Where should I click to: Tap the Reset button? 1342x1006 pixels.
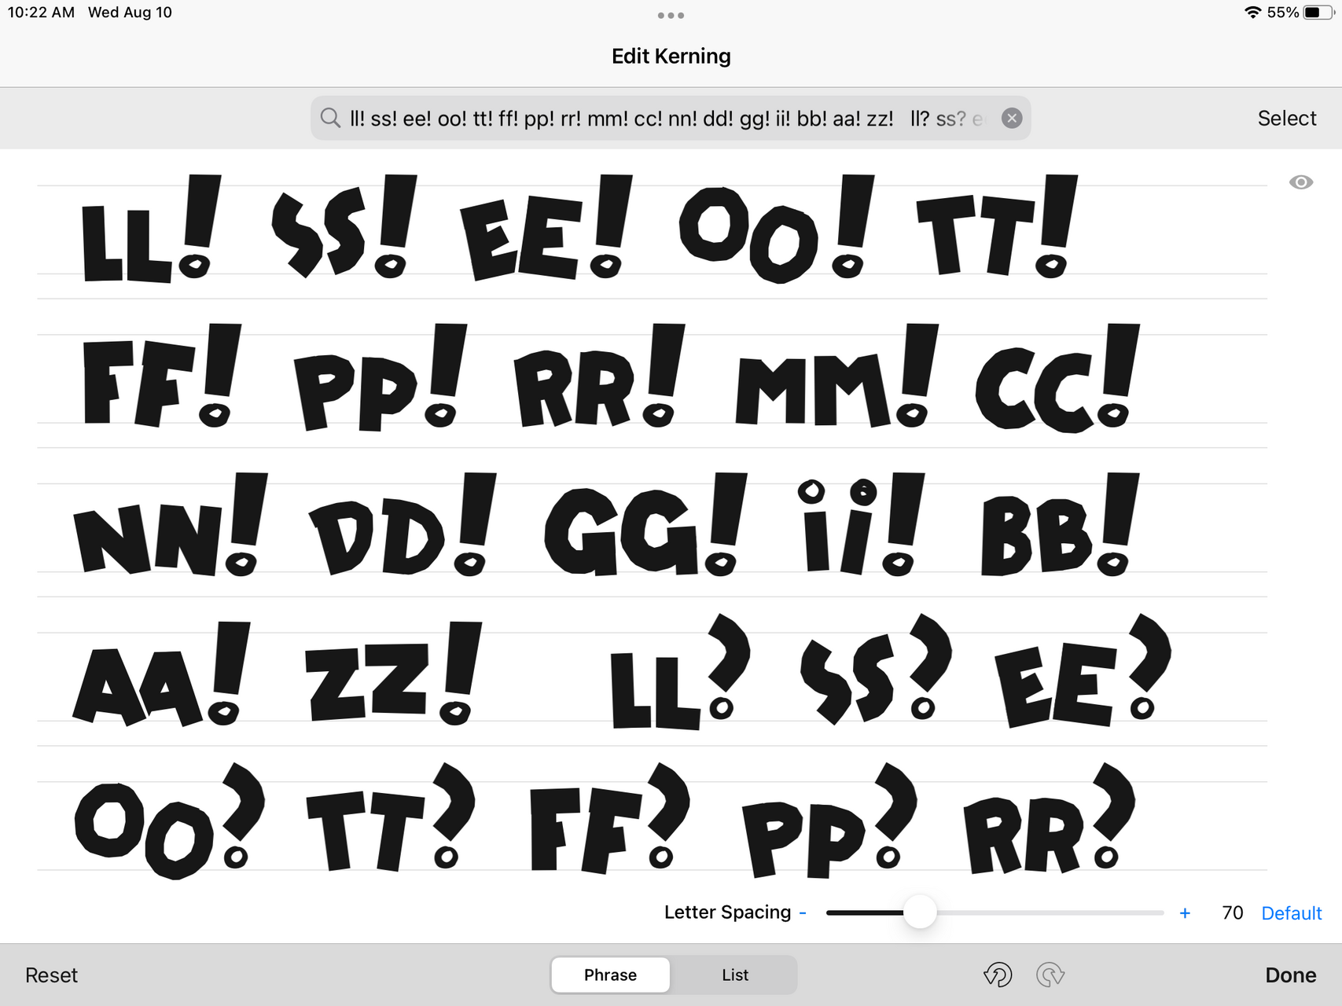click(52, 975)
